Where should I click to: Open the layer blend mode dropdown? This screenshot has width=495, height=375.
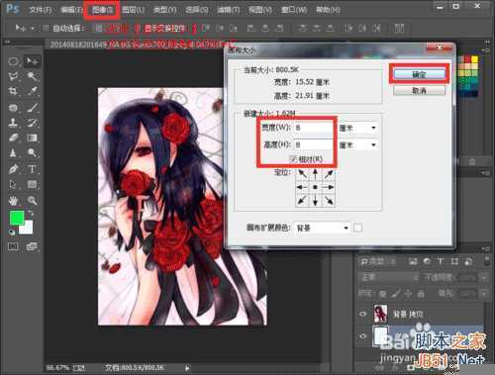tap(389, 277)
